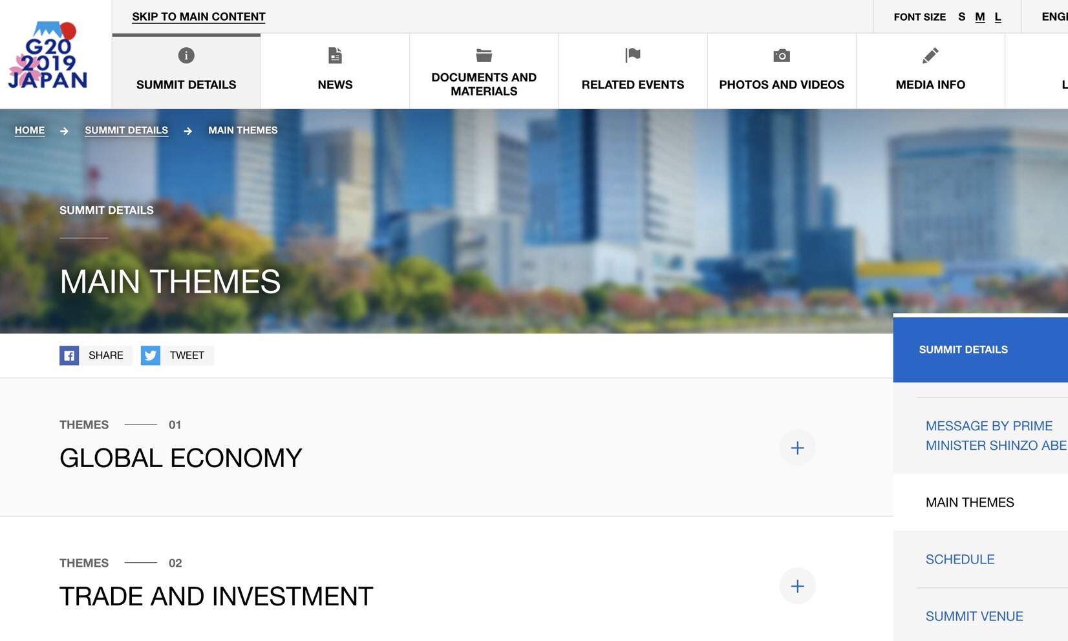This screenshot has height=641, width=1068.
Task: Click the Trade and Investment heading
Action: click(x=217, y=596)
